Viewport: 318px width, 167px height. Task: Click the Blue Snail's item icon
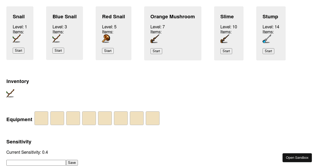coord(56,38)
